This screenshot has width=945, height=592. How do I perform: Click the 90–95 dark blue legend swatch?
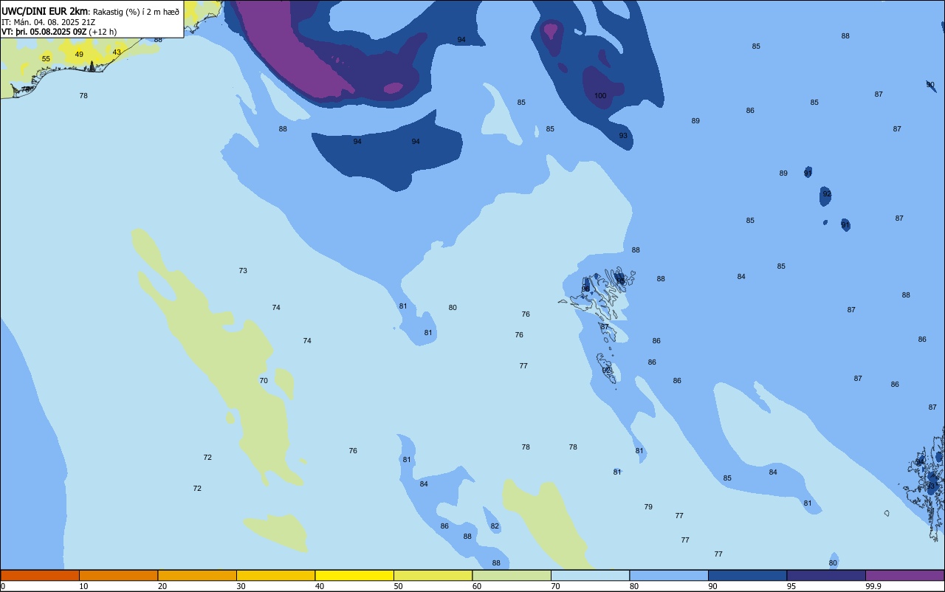click(x=747, y=575)
